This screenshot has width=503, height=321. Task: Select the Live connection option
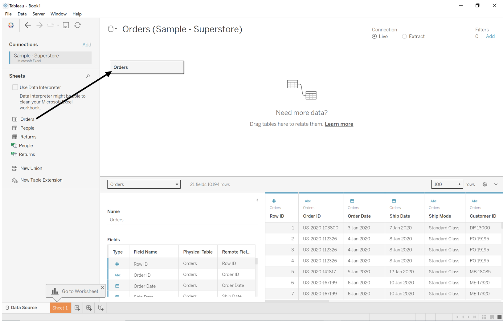coord(374,36)
